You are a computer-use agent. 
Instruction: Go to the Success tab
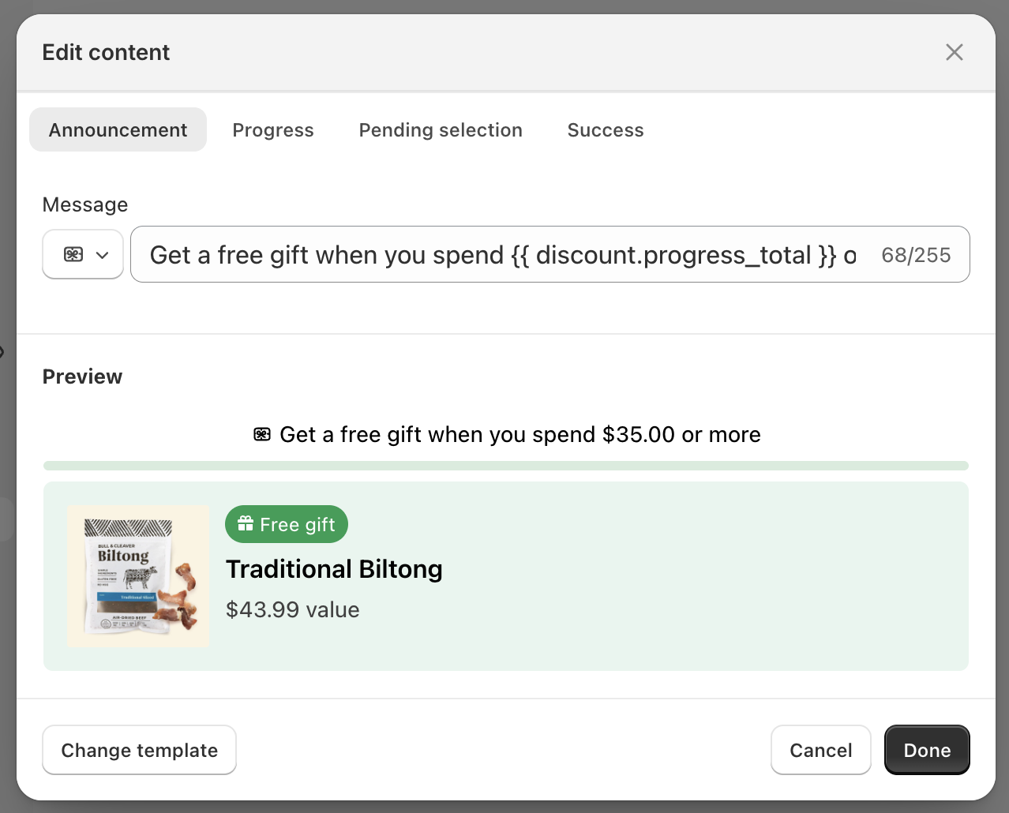point(606,130)
